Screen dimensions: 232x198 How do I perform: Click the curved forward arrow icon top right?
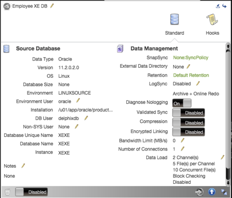[x=224, y=6]
